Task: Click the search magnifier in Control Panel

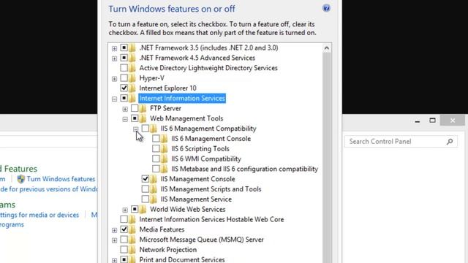Action: pyautogui.click(x=450, y=142)
